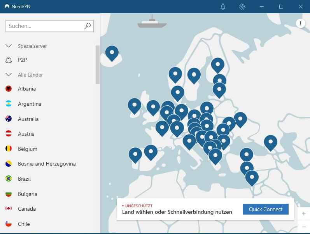Open settings via the gear icon
Screen dimensions: 310x234
point(242,7)
